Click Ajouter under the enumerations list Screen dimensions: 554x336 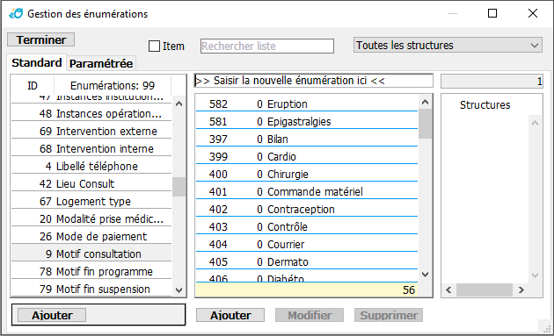(x=52, y=315)
